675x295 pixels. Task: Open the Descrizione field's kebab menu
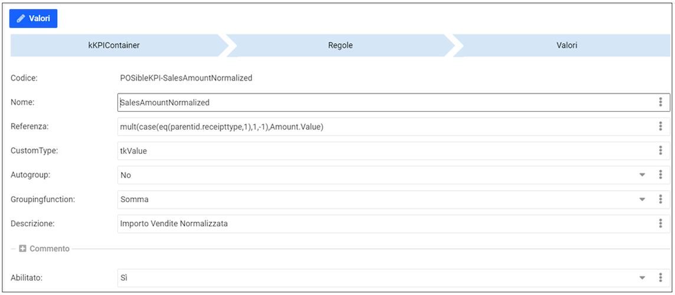pyautogui.click(x=660, y=224)
